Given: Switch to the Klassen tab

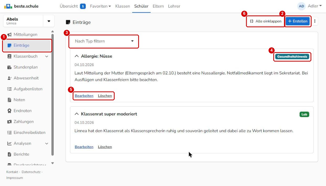Looking at the screenshot, I should (x=122, y=6).
